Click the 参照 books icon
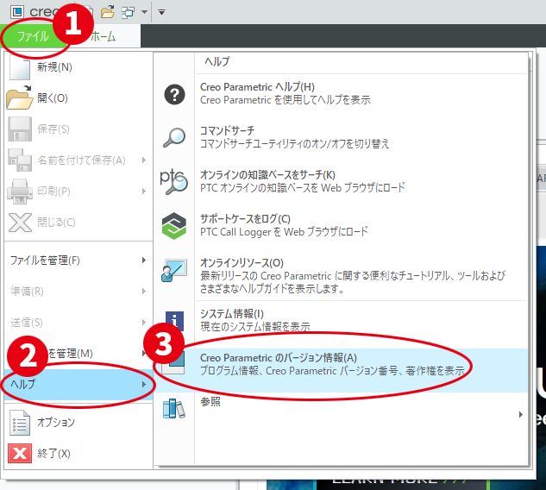Image resolution: width=546 pixels, height=490 pixels. pyautogui.click(x=174, y=409)
